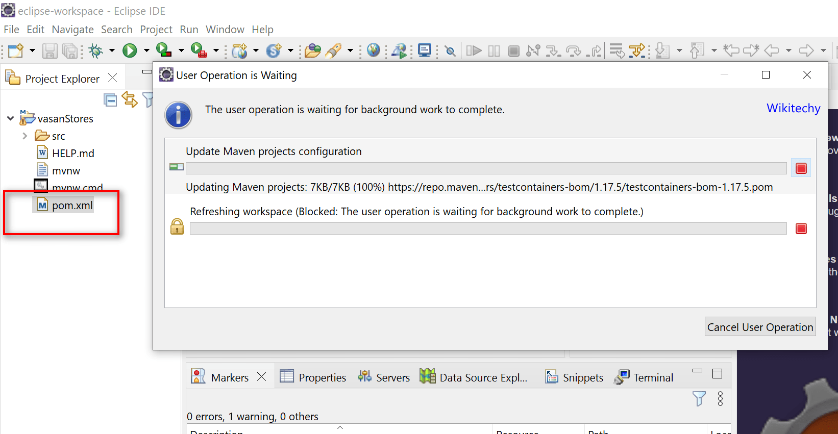The width and height of the screenshot is (838, 434).
Task: Open the Navigate menu
Action: (72, 29)
